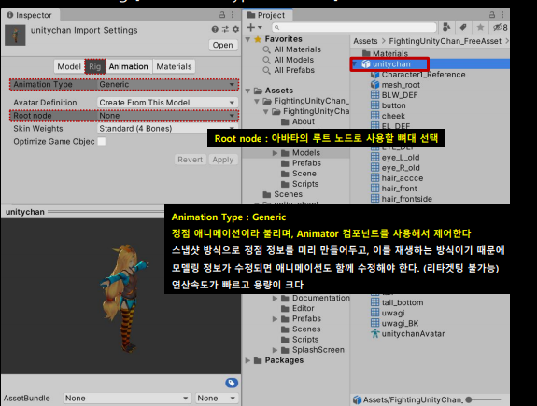Image resolution: width=537 pixels, height=406 pixels.
Task: Open the Skin Weights dropdown
Action: 167,129
